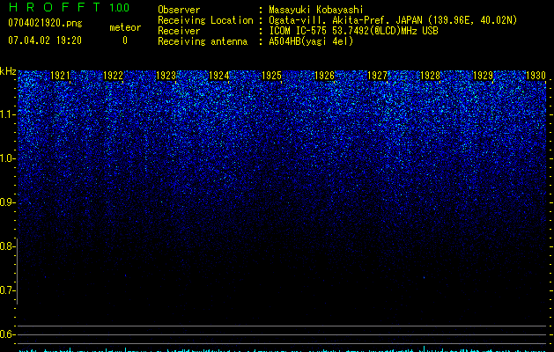554x352 pixels.
Task: Click the 1926 time marker
Action: coord(324,76)
